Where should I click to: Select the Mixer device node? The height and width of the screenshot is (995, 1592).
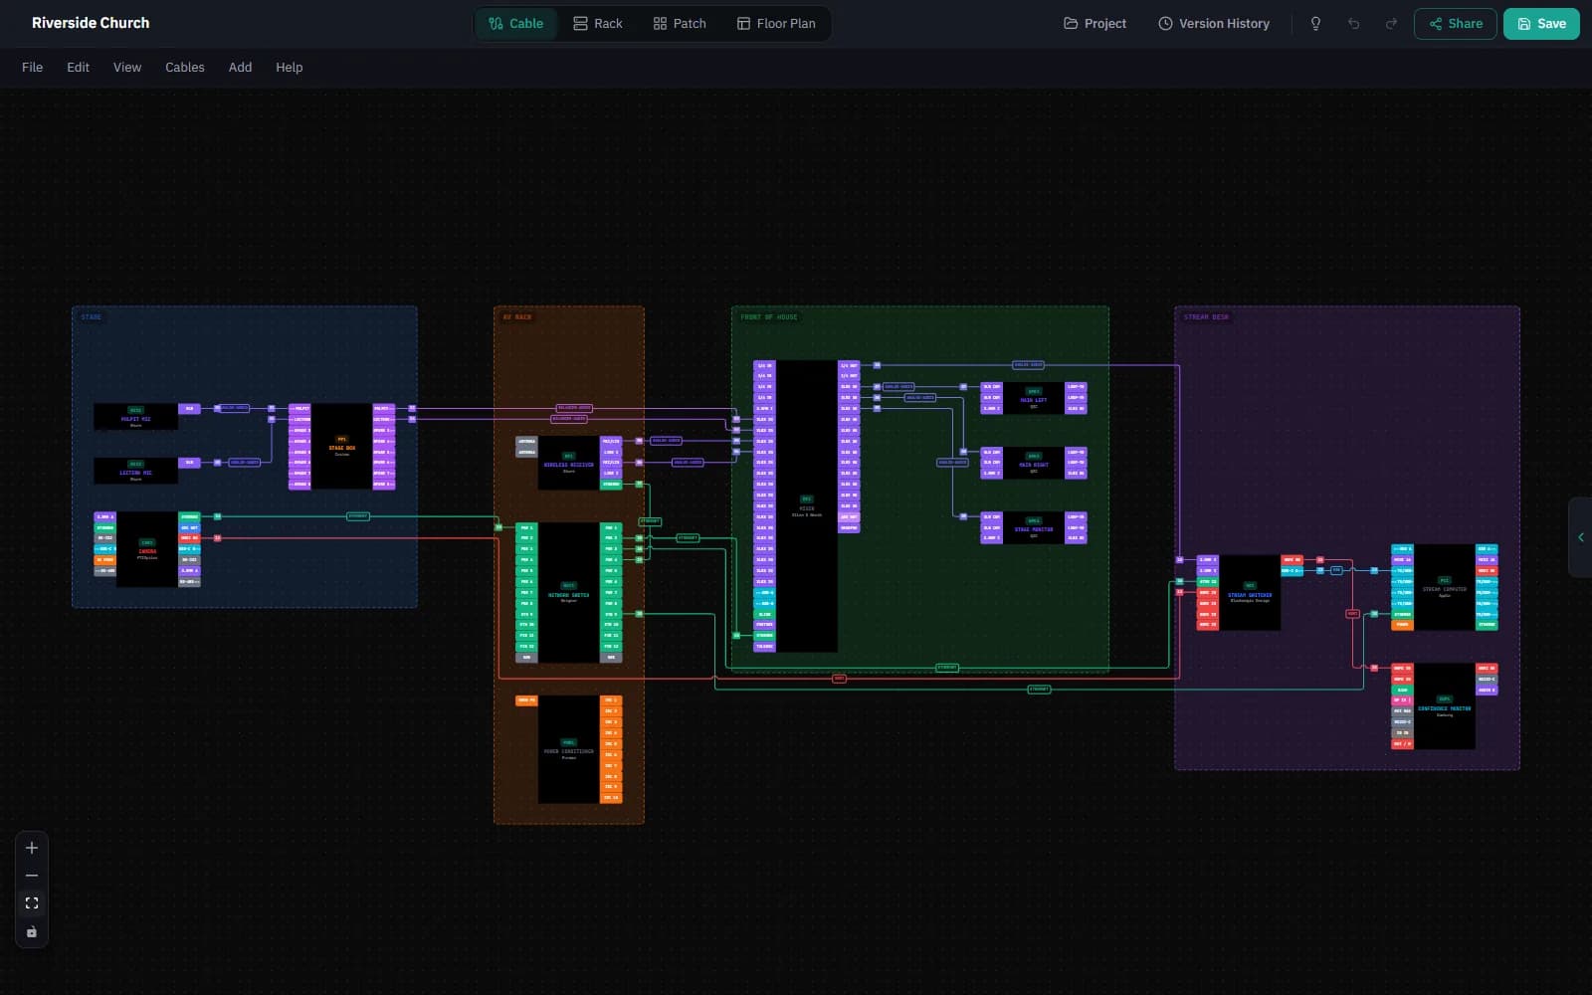[x=807, y=505]
